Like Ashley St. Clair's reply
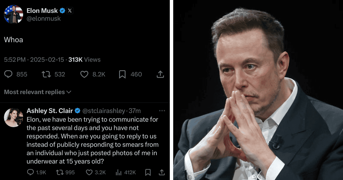 pyautogui.click(x=89, y=172)
